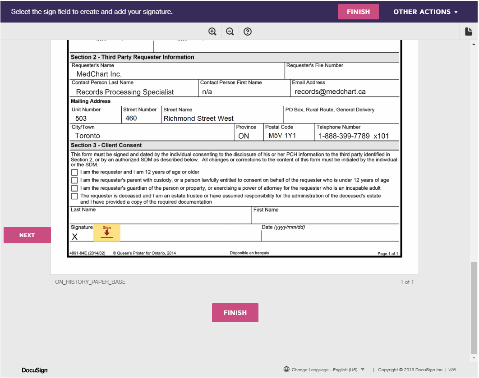Check 'I am the requester and 12 years' box

74,173
